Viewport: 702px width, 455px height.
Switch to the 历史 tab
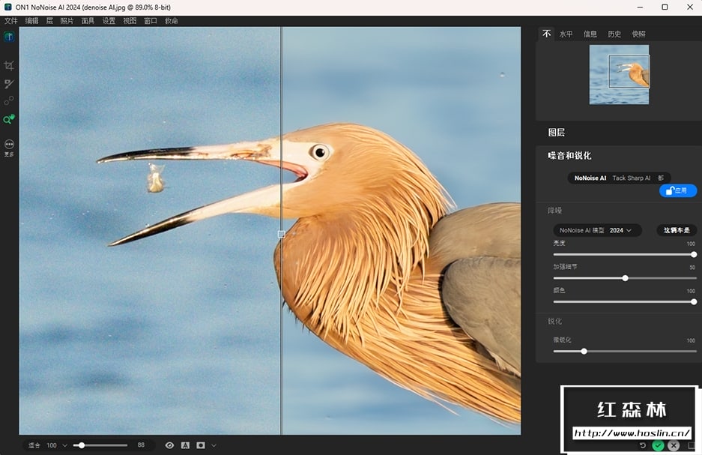click(614, 34)
